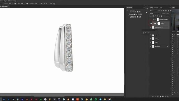Open the Window menu

pyautogui.click(x=10, y=1)
